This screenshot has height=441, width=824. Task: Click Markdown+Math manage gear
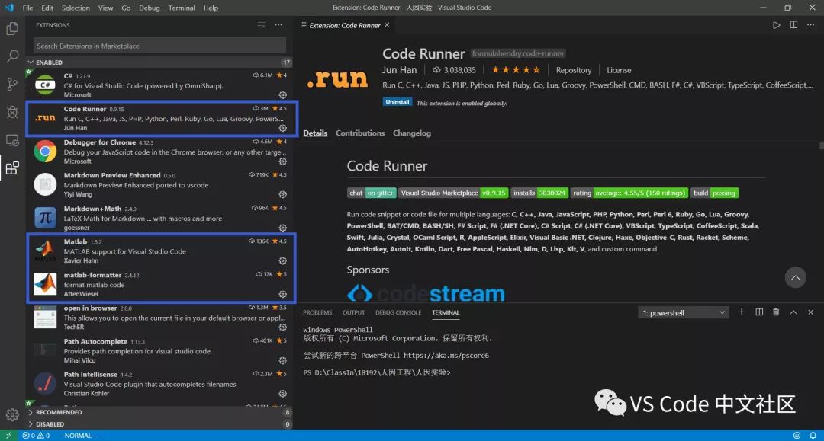pyautogui.click(x=283, y=228)
